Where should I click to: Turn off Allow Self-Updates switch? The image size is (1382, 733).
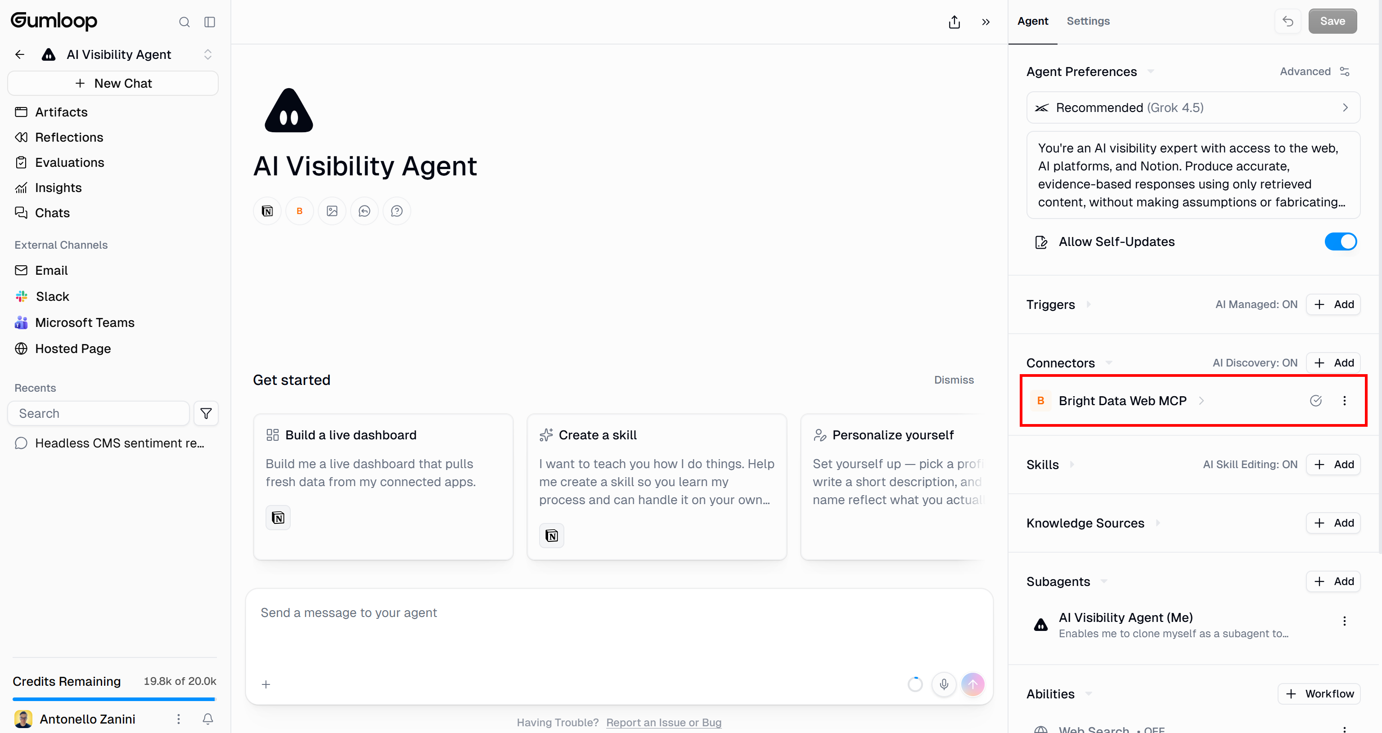(x=1340, y=242)
